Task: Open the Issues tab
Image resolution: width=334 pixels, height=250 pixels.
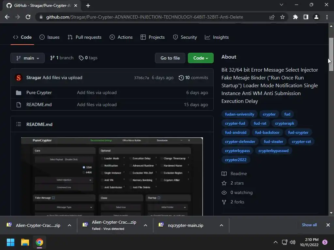Action: 50,37
